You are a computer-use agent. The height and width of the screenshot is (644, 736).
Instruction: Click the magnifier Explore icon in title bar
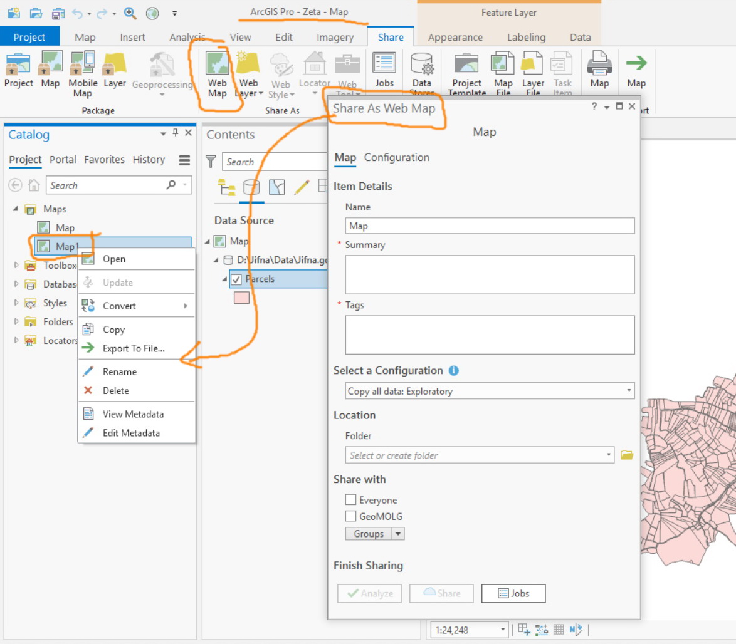point(130,13)
